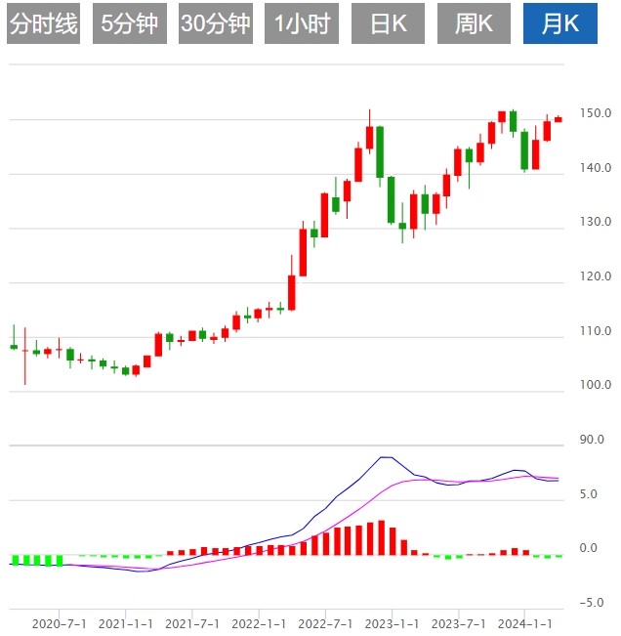The width and height of the screenshot is (621, 636).
Task: Select the 5分钟 interval tab
Action: (x=129, y=24)
